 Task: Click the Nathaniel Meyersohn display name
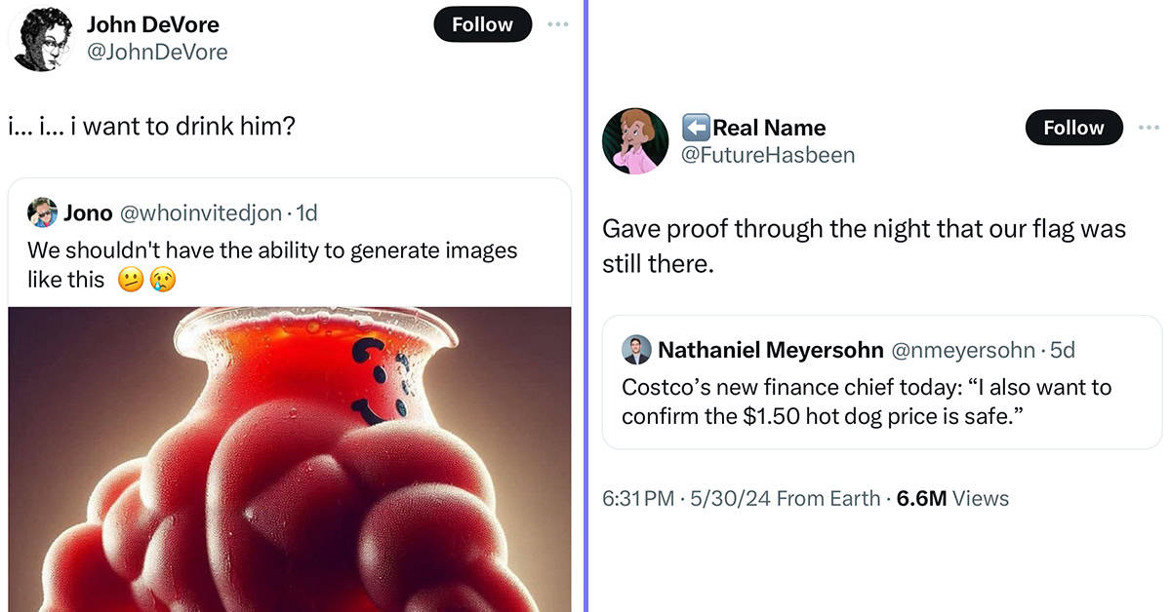click(771, 349)
